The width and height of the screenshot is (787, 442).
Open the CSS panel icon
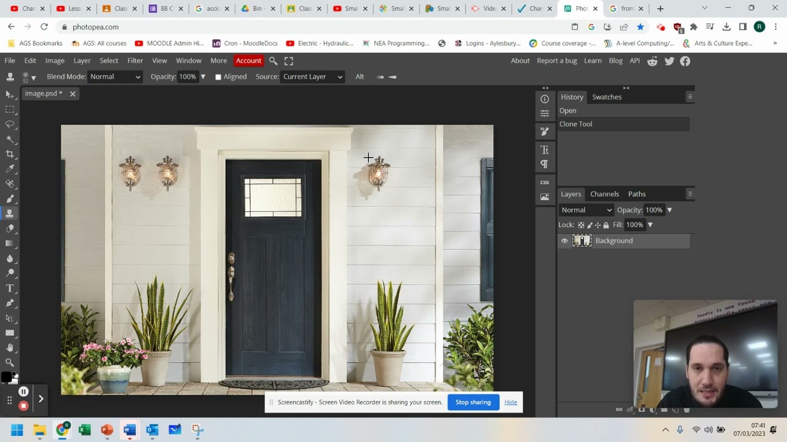click(x=545, y=182)
